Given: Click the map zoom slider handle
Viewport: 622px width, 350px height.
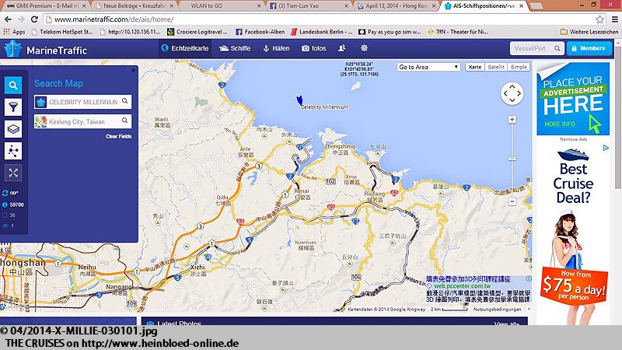Looking at the screenshot, I should pyautogui.click(x=512, y=159).
